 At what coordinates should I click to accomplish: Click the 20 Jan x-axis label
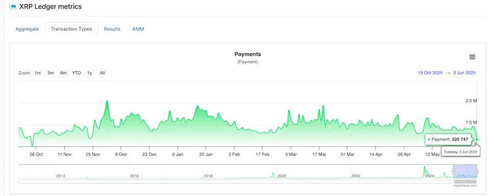206,154
